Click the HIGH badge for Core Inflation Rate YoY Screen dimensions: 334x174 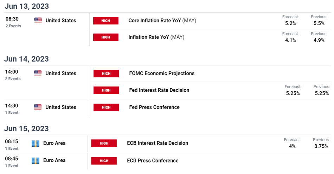tap(106, 21)
